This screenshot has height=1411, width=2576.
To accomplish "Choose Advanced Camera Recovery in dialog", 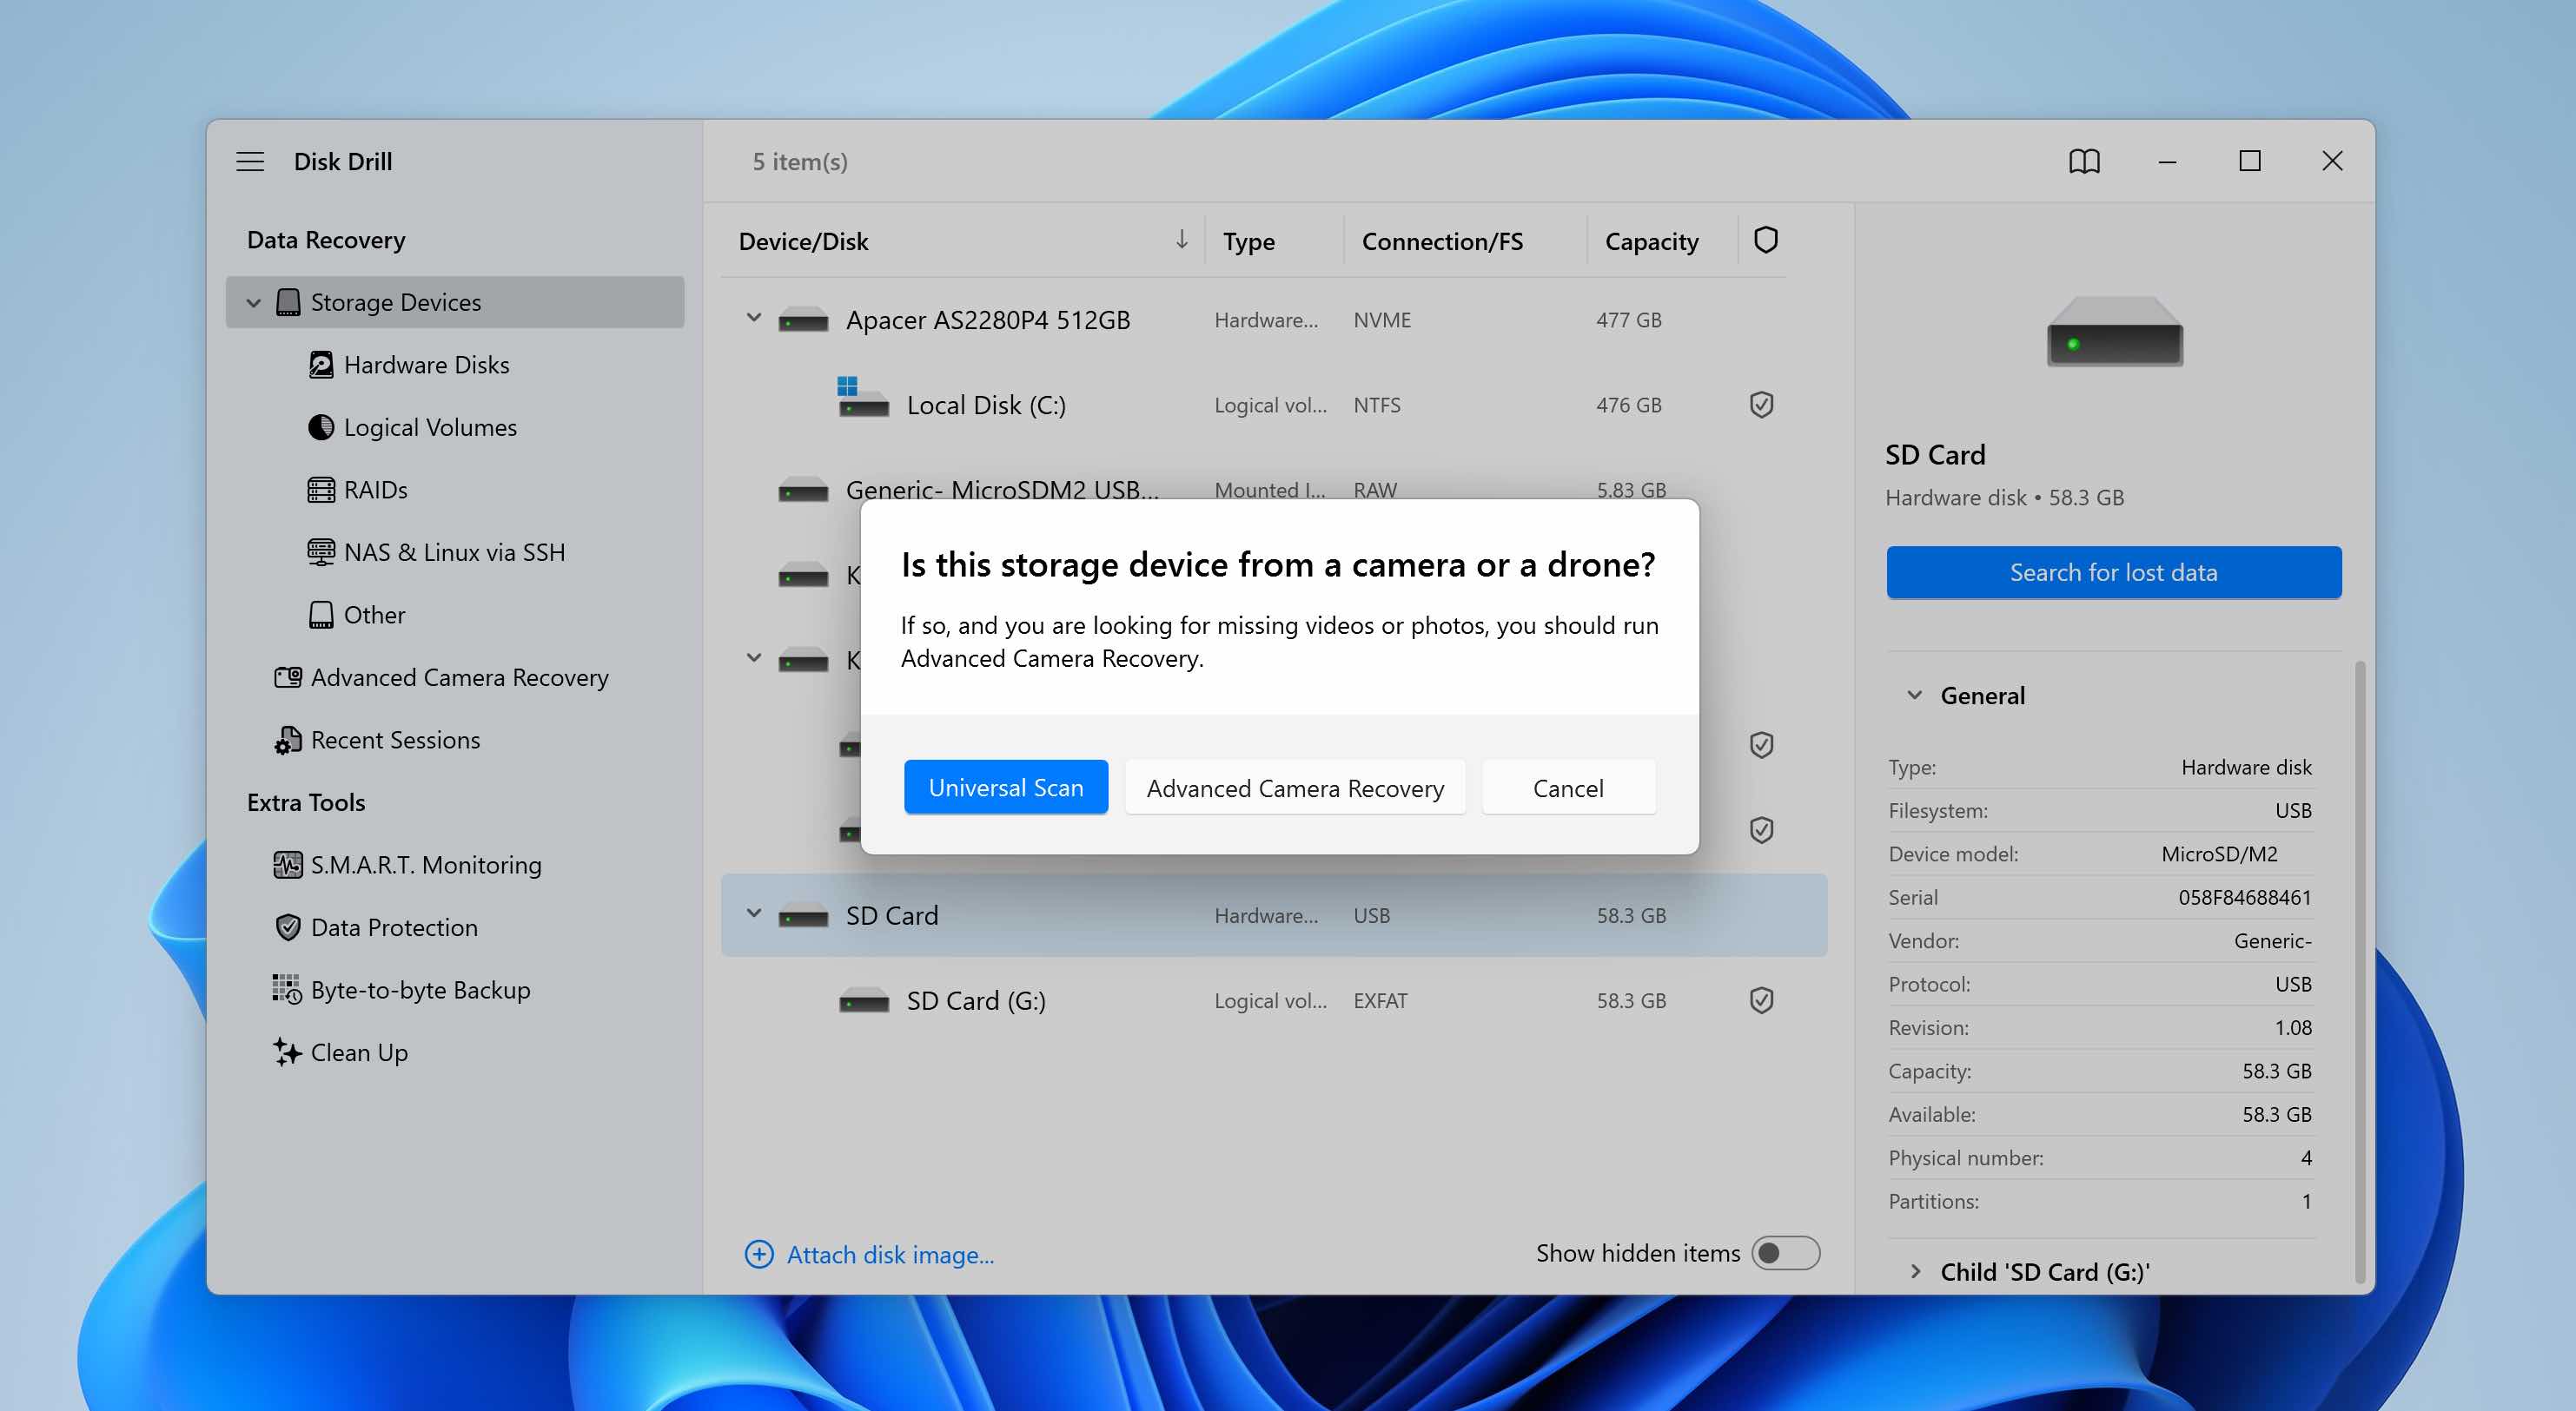I will 1294,788.
